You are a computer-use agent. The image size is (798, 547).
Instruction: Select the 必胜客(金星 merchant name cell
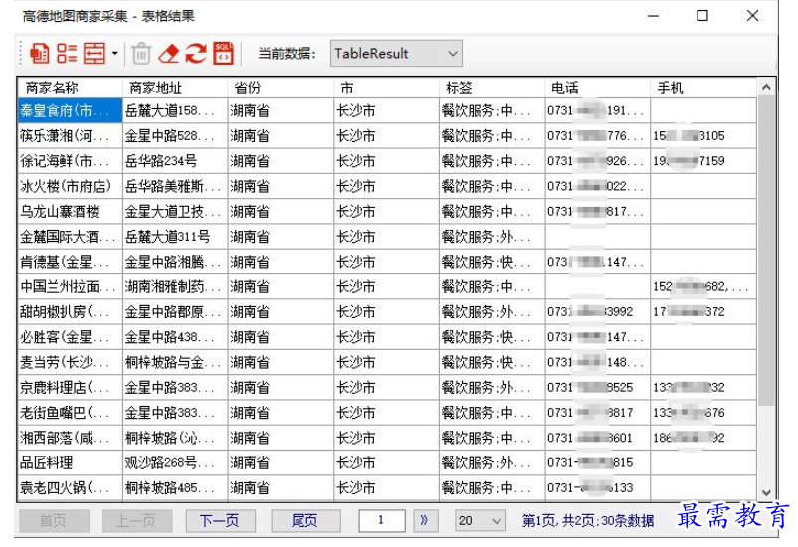(70, 337)
